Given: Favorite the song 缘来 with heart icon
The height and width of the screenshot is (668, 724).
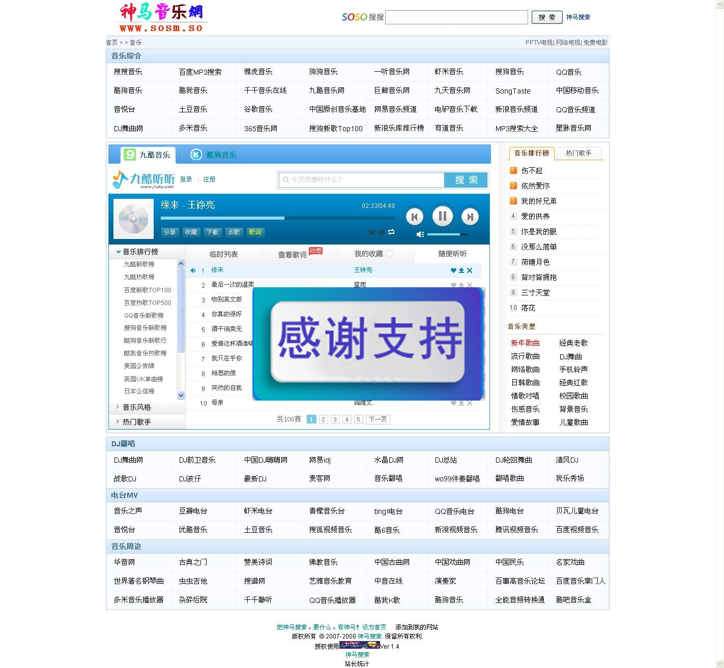Looking at the screenshot, I should pos(453,270).
